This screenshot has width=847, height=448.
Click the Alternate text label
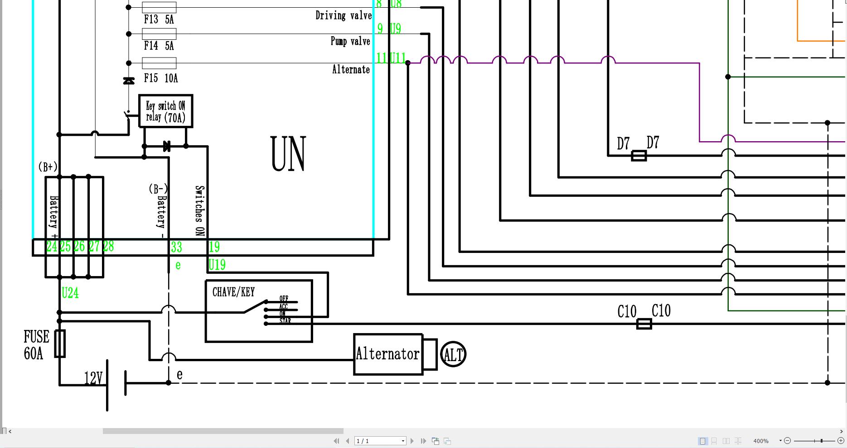click(x=351, y=69)
